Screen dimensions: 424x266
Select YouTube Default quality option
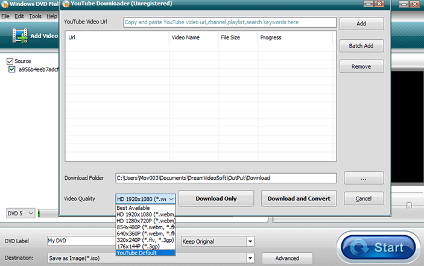point(145,253)
